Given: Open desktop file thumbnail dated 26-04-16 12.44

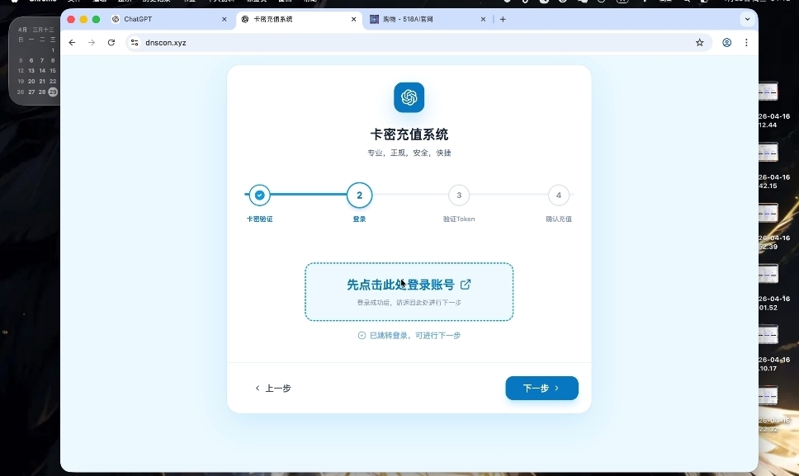Looking at the screenshot, I should [x=768, y=92].
